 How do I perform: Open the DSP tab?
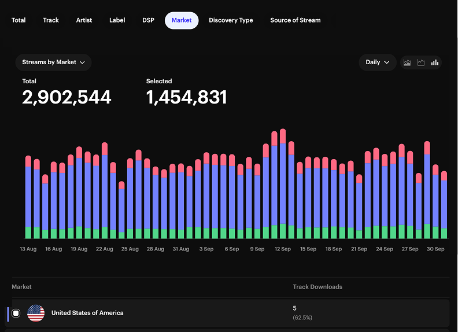(149, 20)
